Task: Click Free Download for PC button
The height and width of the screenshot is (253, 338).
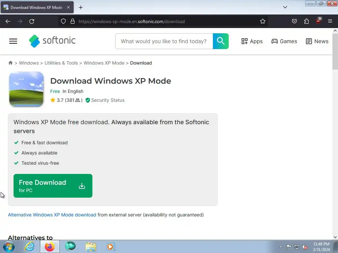Action: 53,186
